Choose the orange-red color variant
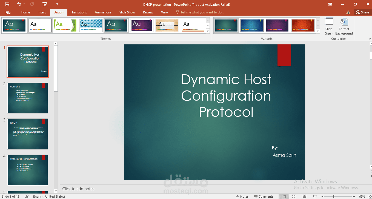 pos(303,25)
